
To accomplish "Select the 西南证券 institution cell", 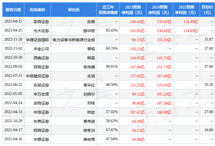I will [41, 58].
